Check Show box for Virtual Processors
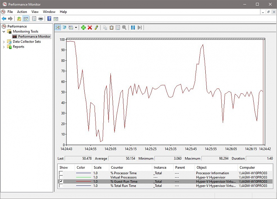 61,177
